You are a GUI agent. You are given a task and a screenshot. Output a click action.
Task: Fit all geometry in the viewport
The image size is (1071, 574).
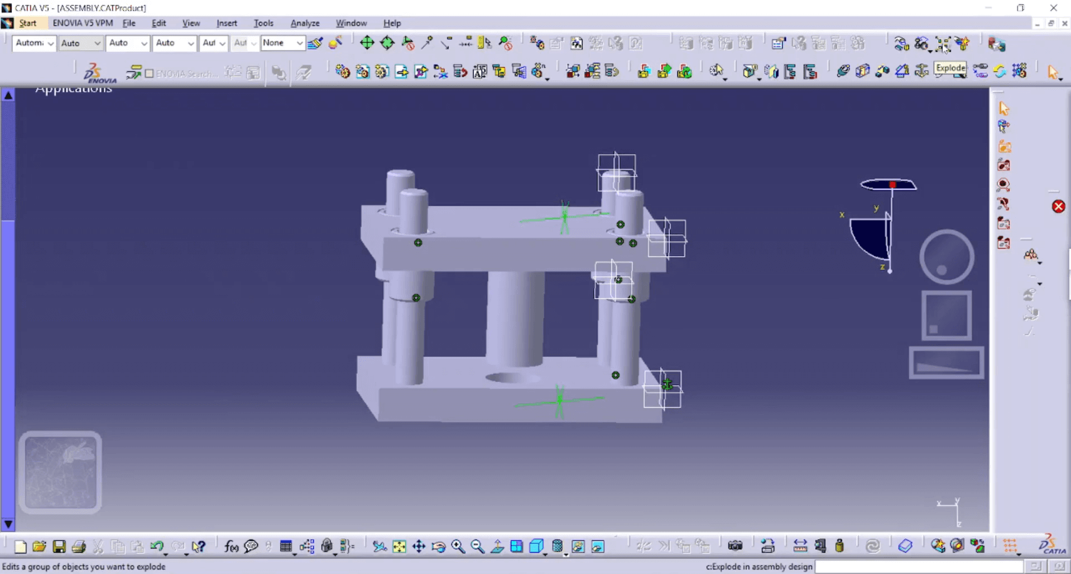click(x=399, y=546)
